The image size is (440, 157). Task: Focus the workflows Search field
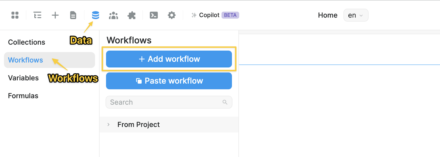[165, 102]
